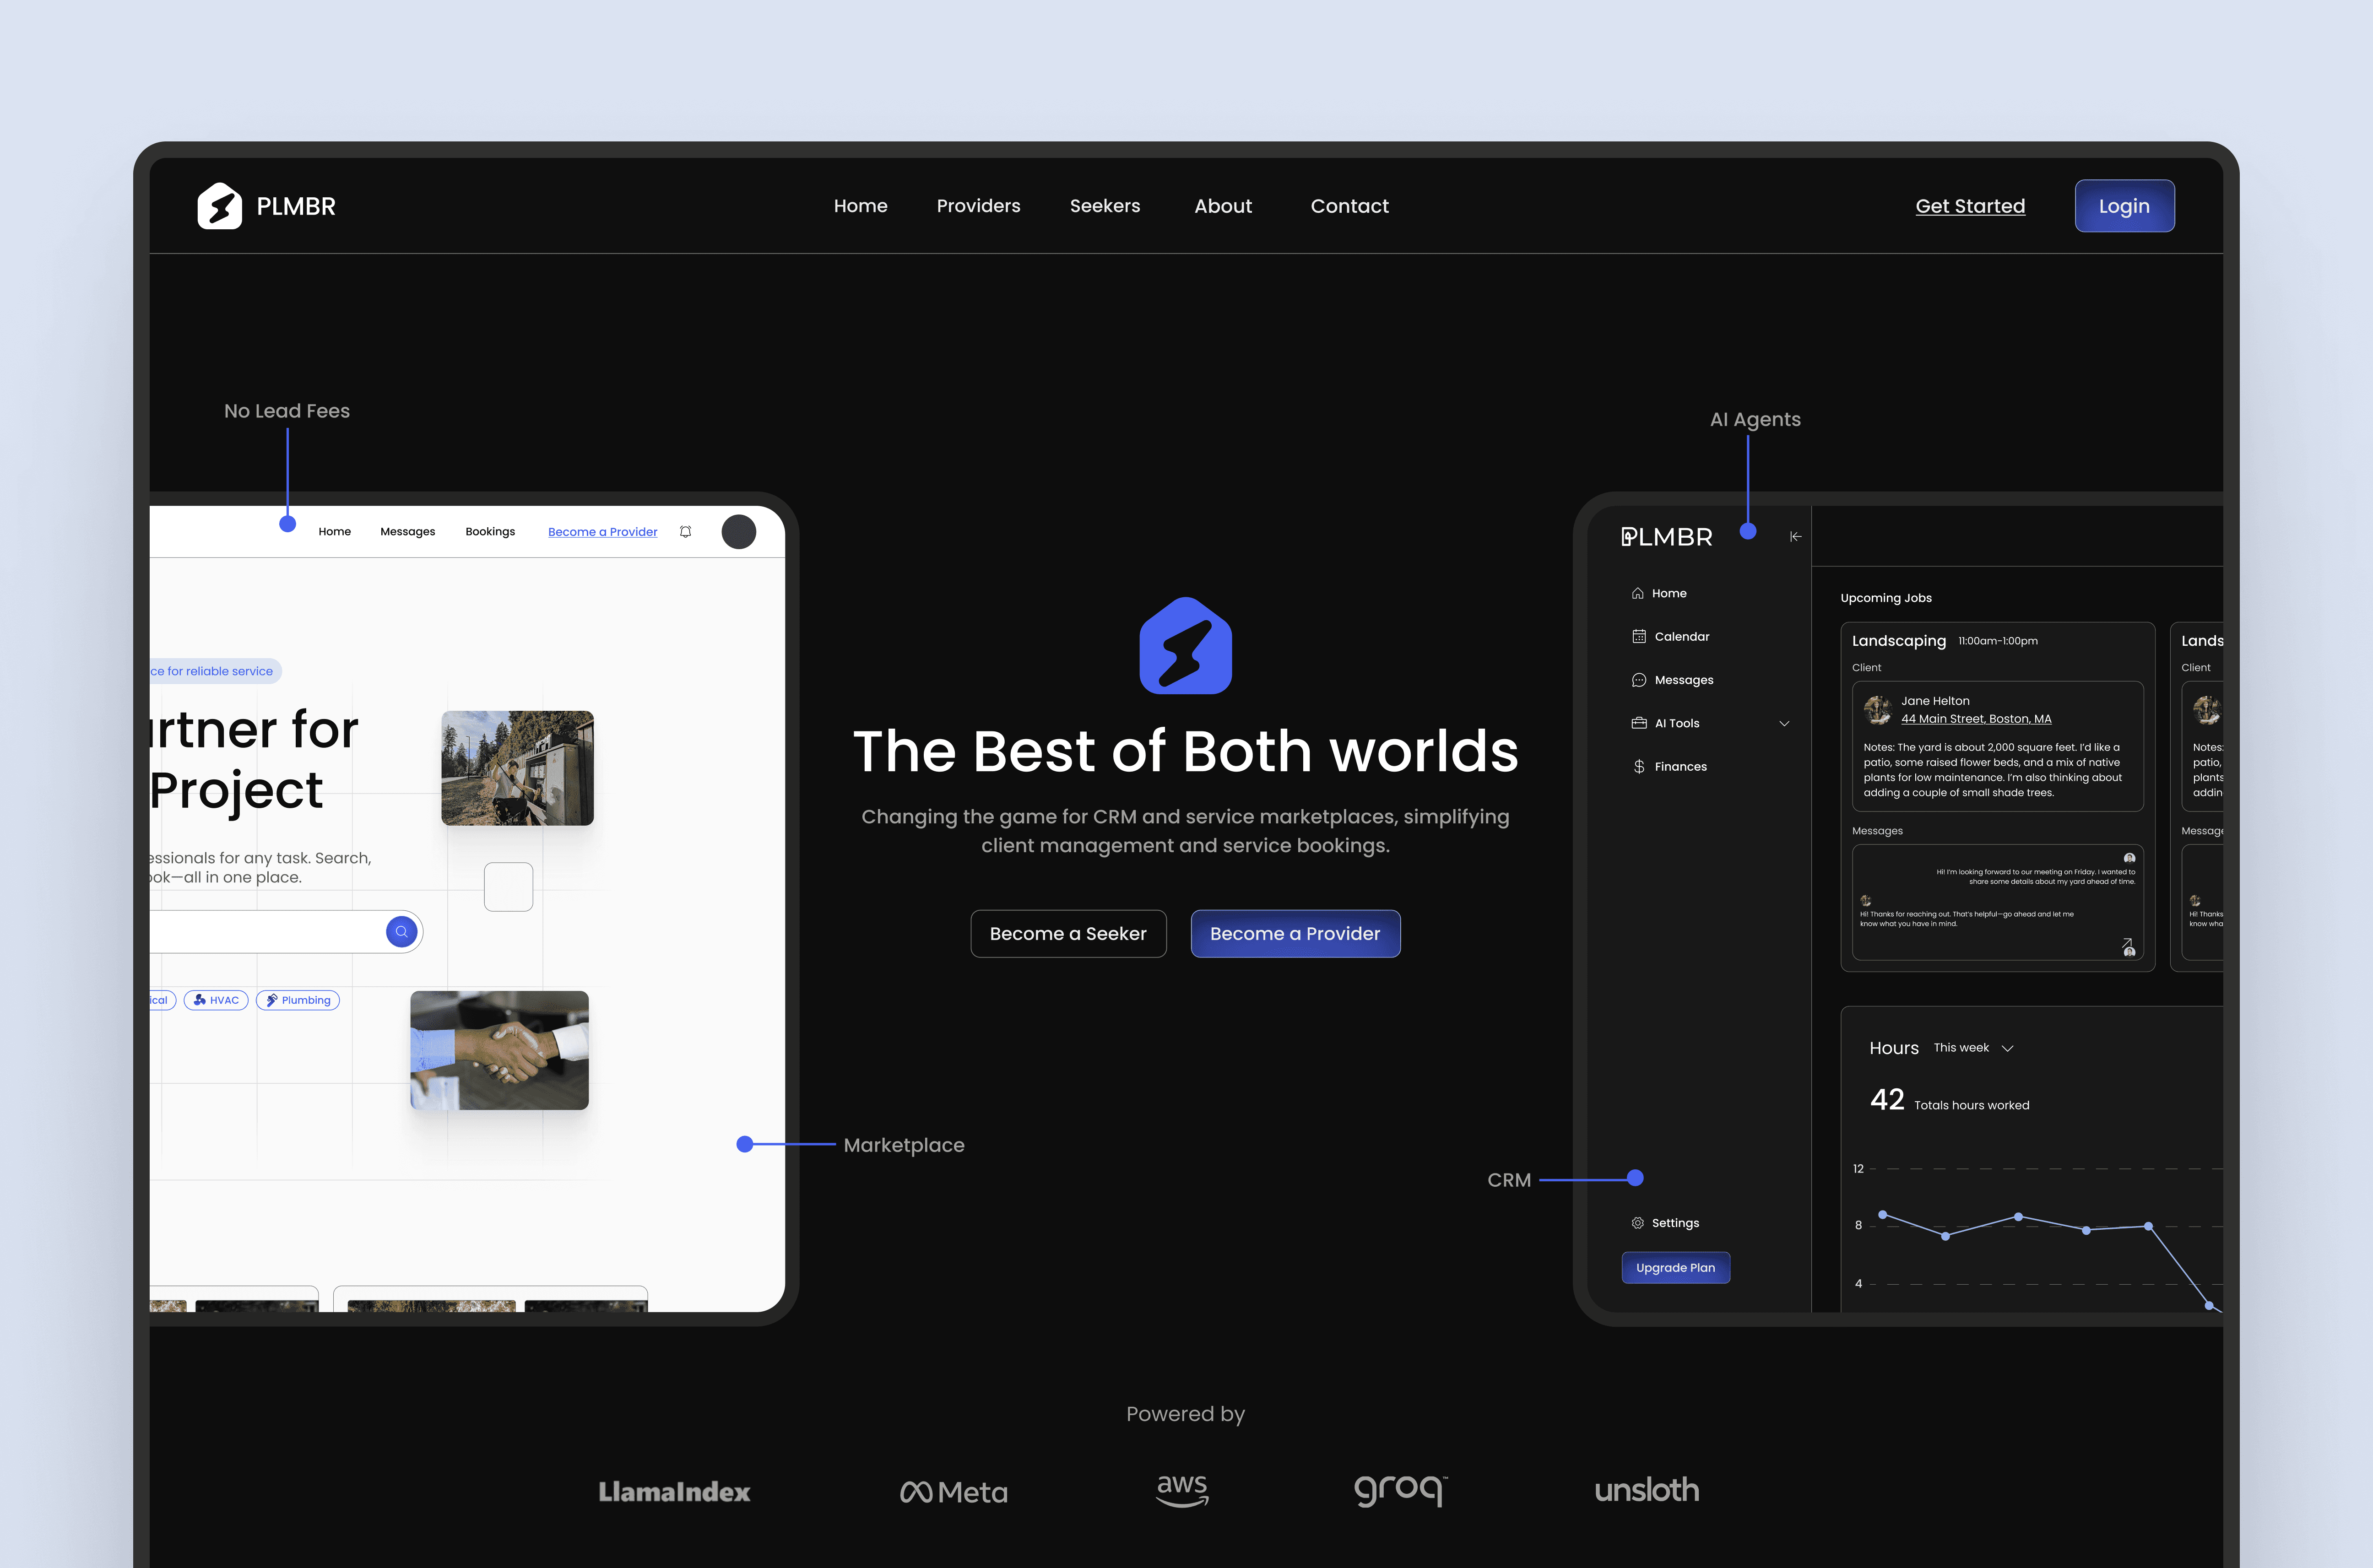Select the HVAC category chip
2373x1568 pixels.
coord(216,1000)
